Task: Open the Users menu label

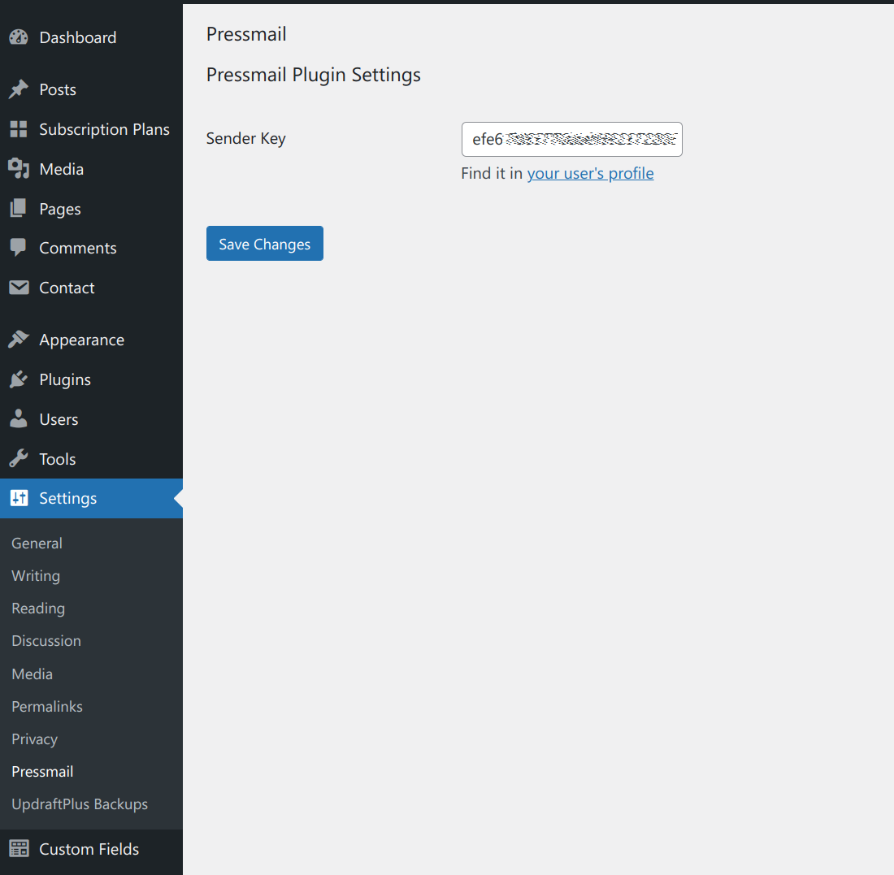Action: click(59, 419)
